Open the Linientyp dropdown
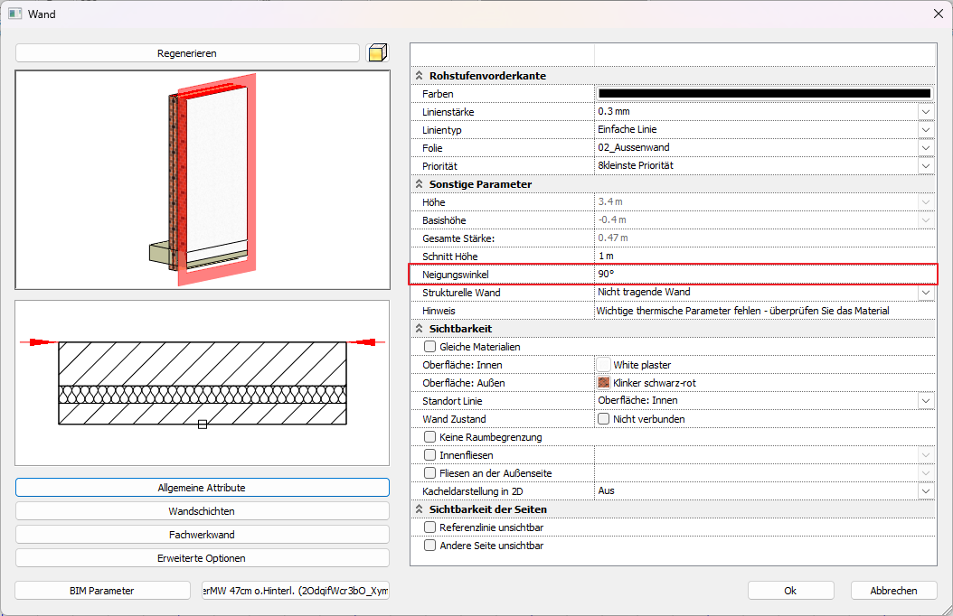Screen dimensions: 953x616 (x=926, y=130)
